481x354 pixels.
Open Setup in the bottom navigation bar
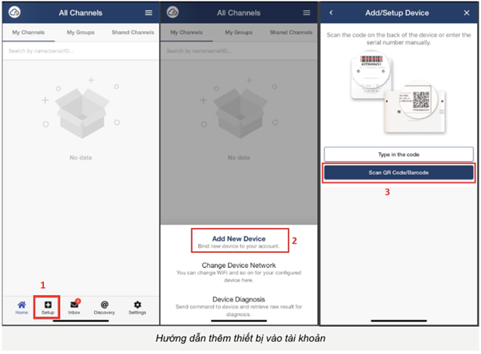(x=48, y=308)
